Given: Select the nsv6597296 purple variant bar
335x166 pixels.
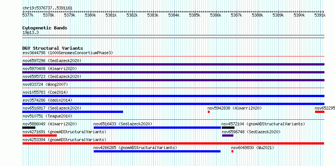Looking at the screenshot, I should (x=173, y=64).
